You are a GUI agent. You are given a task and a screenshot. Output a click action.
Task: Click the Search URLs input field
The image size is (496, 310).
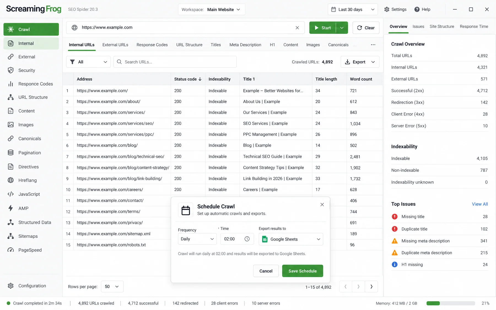pos(175,62)
